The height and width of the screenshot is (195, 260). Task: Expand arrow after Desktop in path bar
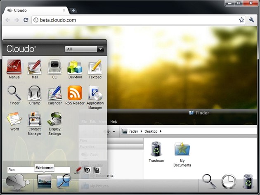(161, 131)
